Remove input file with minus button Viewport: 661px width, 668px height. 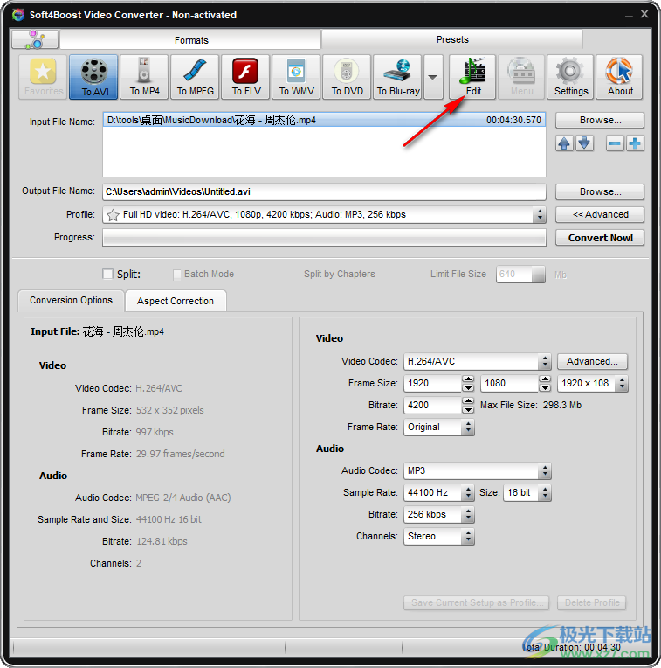coord(615,143)
